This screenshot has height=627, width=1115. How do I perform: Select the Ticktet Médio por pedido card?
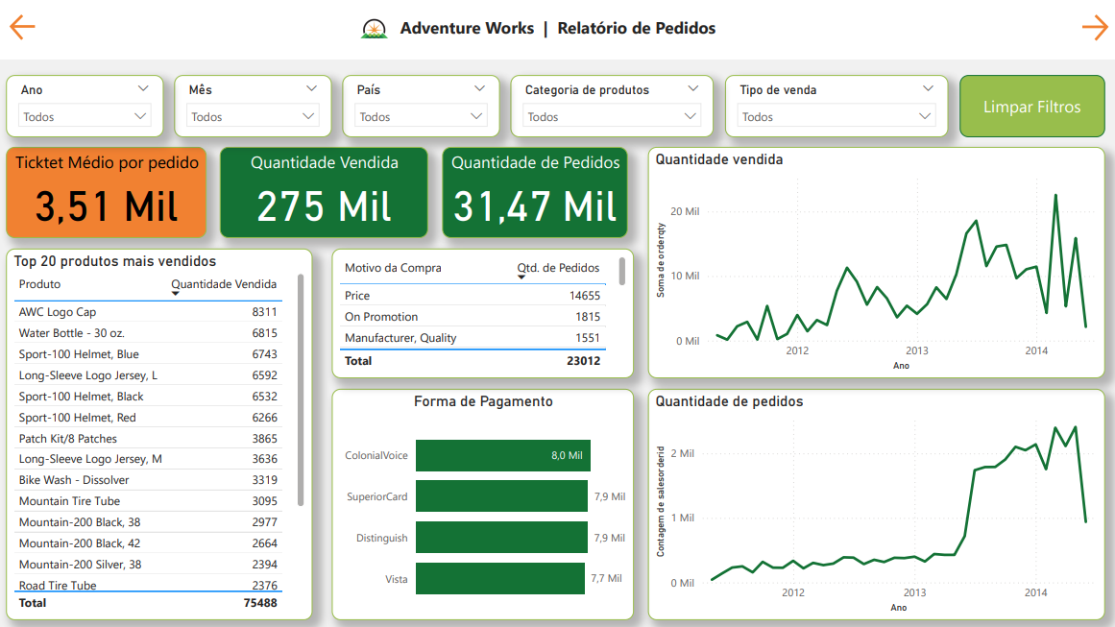pyautogui.click(x=107, y=193)
